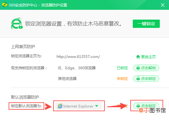Image resolution: width=169 pixels, height=121 pixels.
Task: Click the 默认浏览器防护 section heading
Action: click(x=25, y=97)
